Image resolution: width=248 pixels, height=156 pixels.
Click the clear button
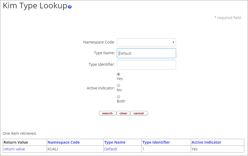click(123, 113)
